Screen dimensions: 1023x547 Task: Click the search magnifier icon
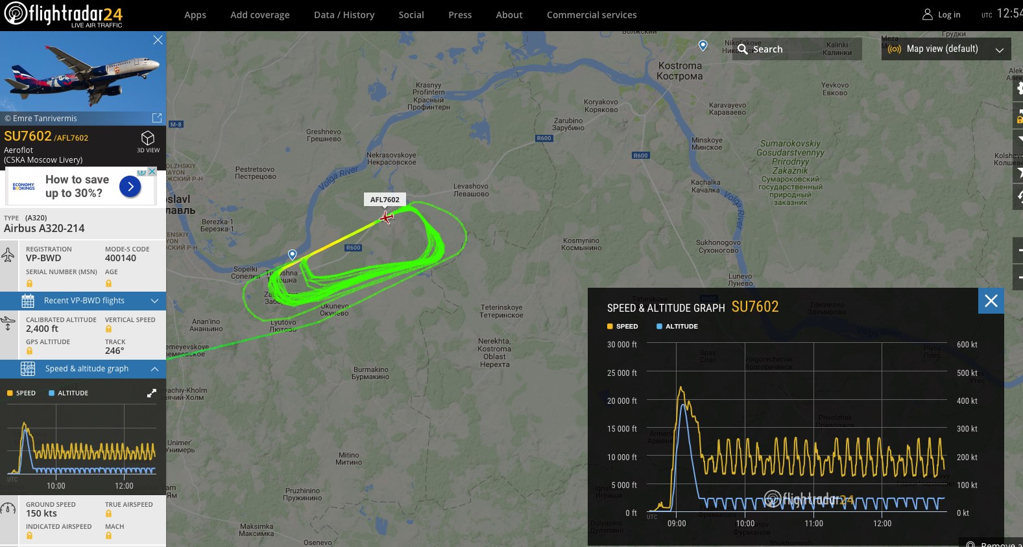coord(743,49)
